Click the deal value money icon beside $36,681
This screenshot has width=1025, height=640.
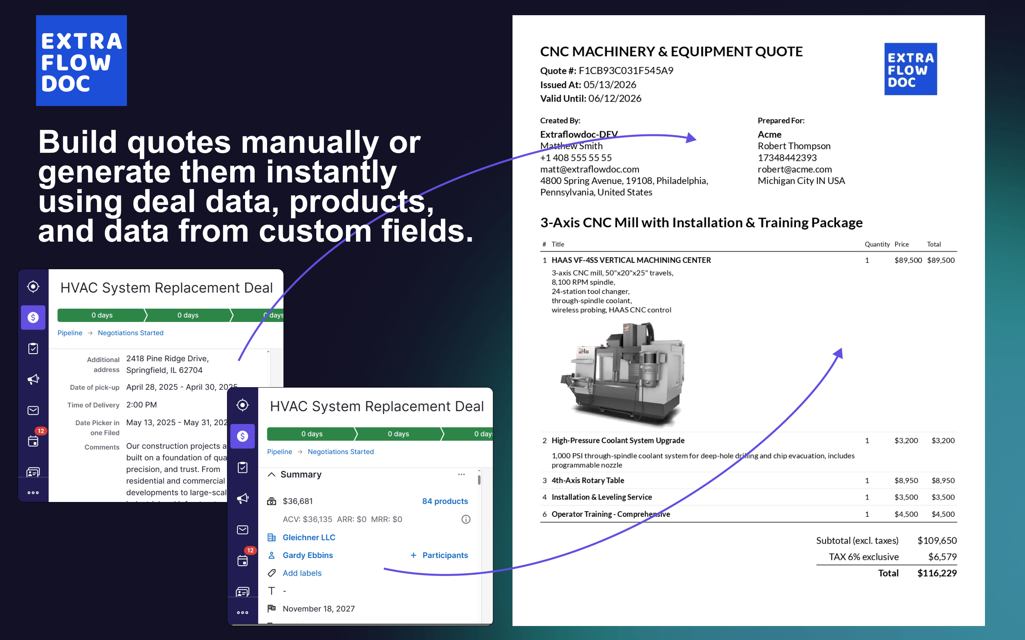271,501
